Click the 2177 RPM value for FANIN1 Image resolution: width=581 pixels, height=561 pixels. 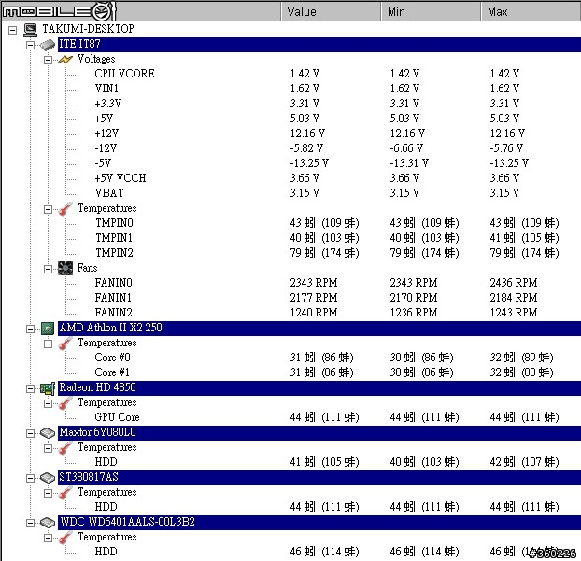click(x=314, y=298)
